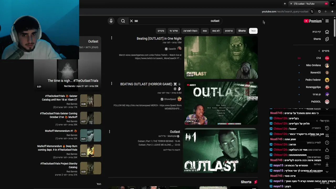
Task: Select the הכול filter chip
Action: pyautogui.click(x=253, y=31)
